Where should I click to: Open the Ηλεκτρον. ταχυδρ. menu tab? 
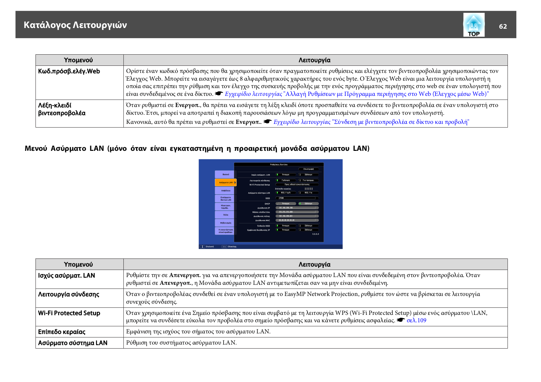[x=226, y=207]
